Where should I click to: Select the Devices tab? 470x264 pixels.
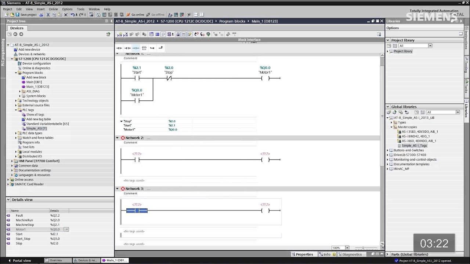[x=17, y=28]
